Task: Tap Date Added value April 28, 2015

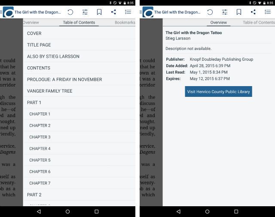Action: [x=210, y=66]
